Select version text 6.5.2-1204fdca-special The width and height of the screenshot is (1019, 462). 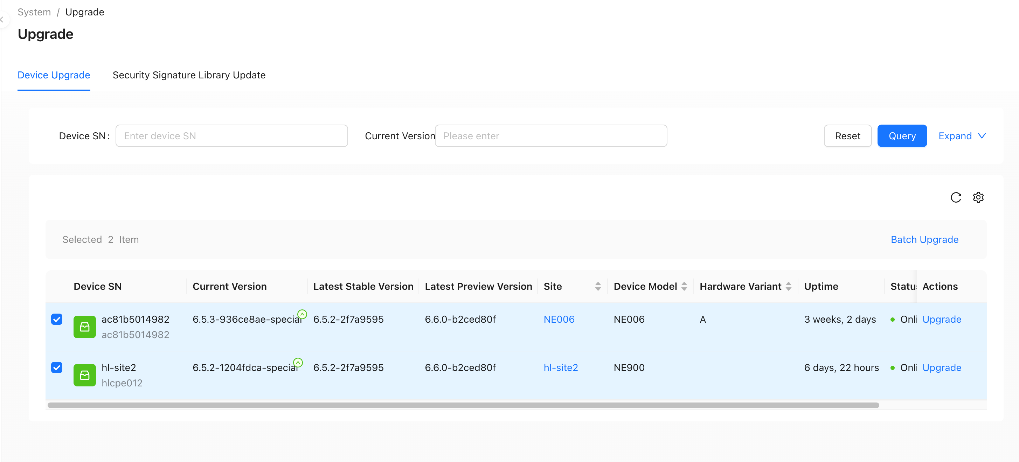point(245,367)
